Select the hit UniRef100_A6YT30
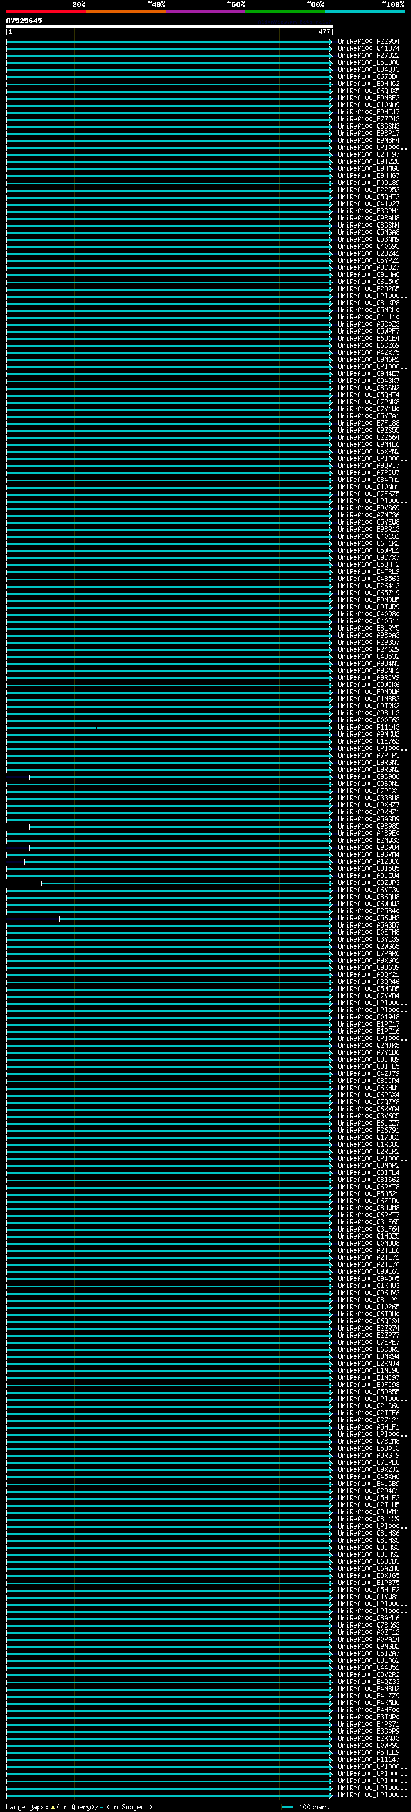The image size is (411, 1812). click(x=368, y=890)
